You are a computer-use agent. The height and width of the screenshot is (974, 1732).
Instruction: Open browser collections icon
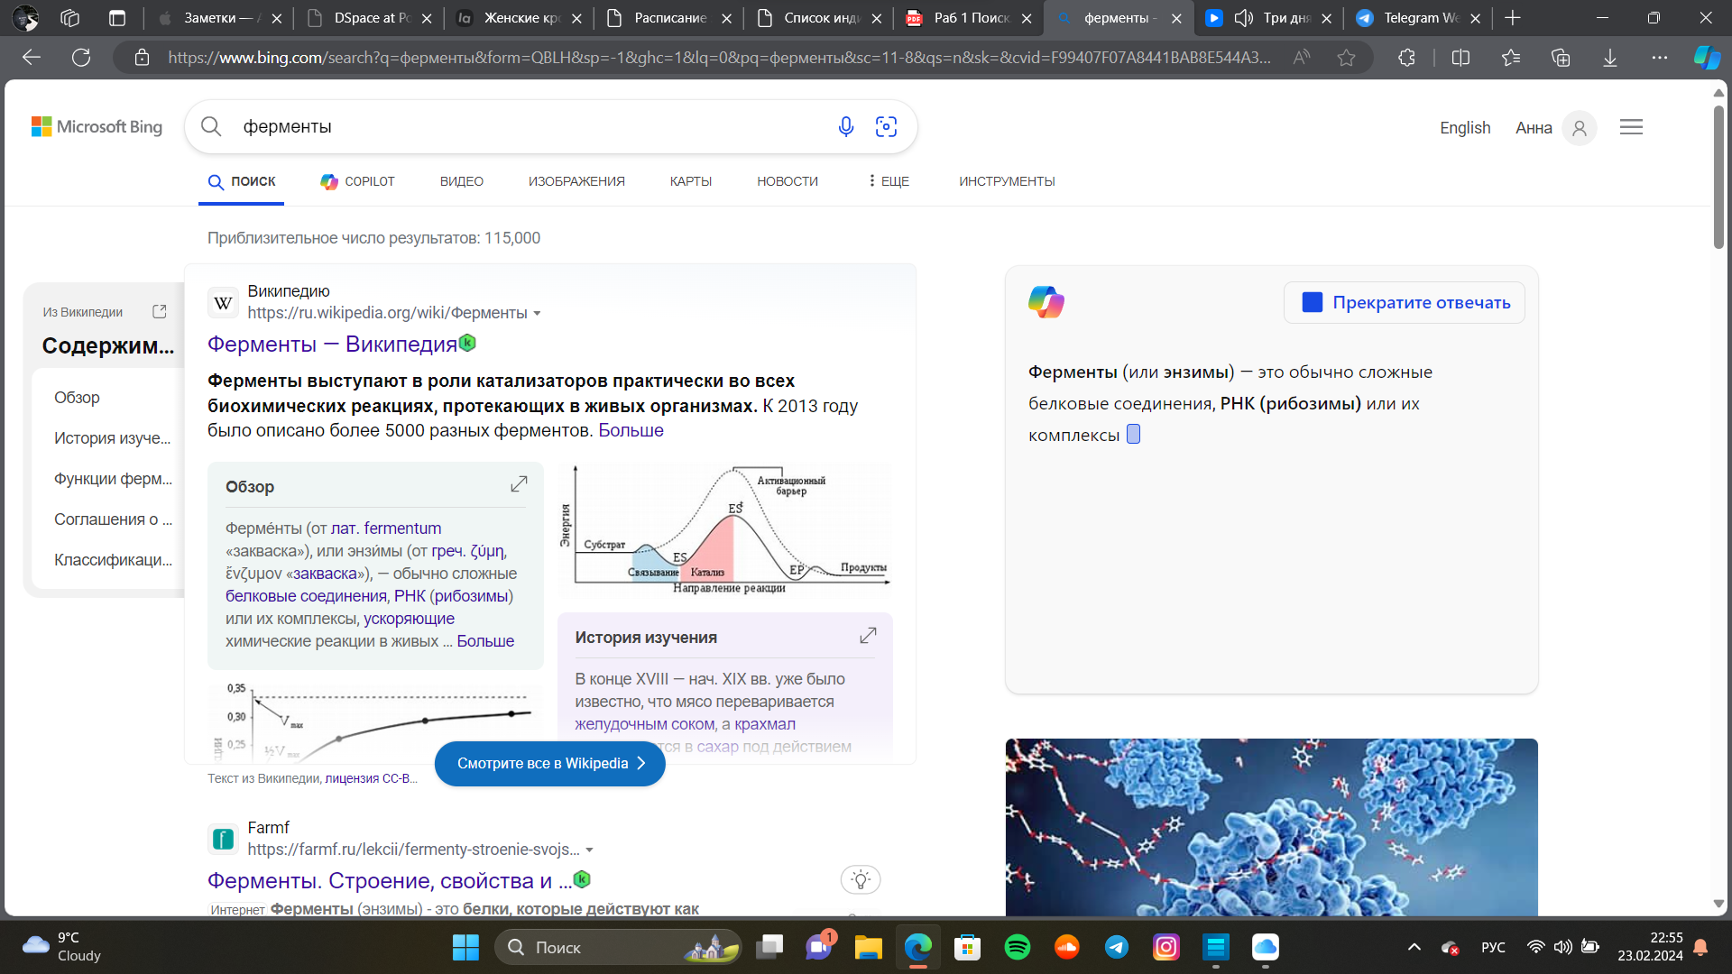pos(1561,58)
